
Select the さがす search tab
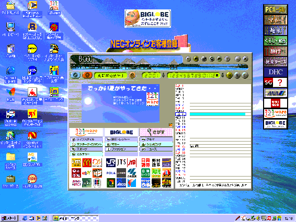[x=156, y=132]
